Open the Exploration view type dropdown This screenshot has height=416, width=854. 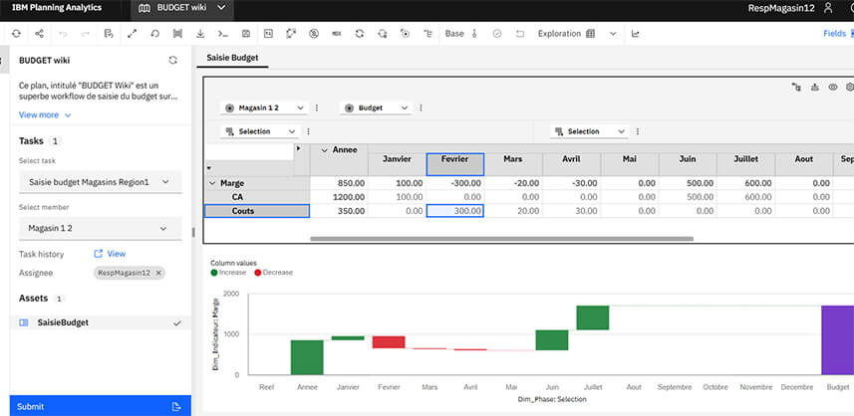point(613,34)
